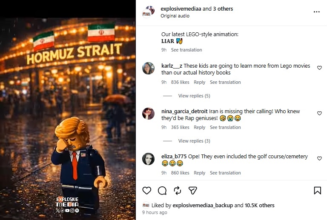327x220 pixels.
Task: Heart eliza_b775's comment
Action: (x=319, y=159)
